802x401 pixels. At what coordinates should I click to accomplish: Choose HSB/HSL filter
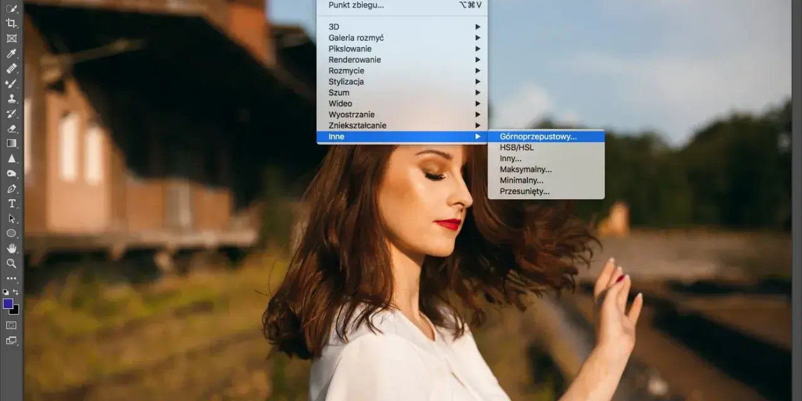click(x=546, y=147)
